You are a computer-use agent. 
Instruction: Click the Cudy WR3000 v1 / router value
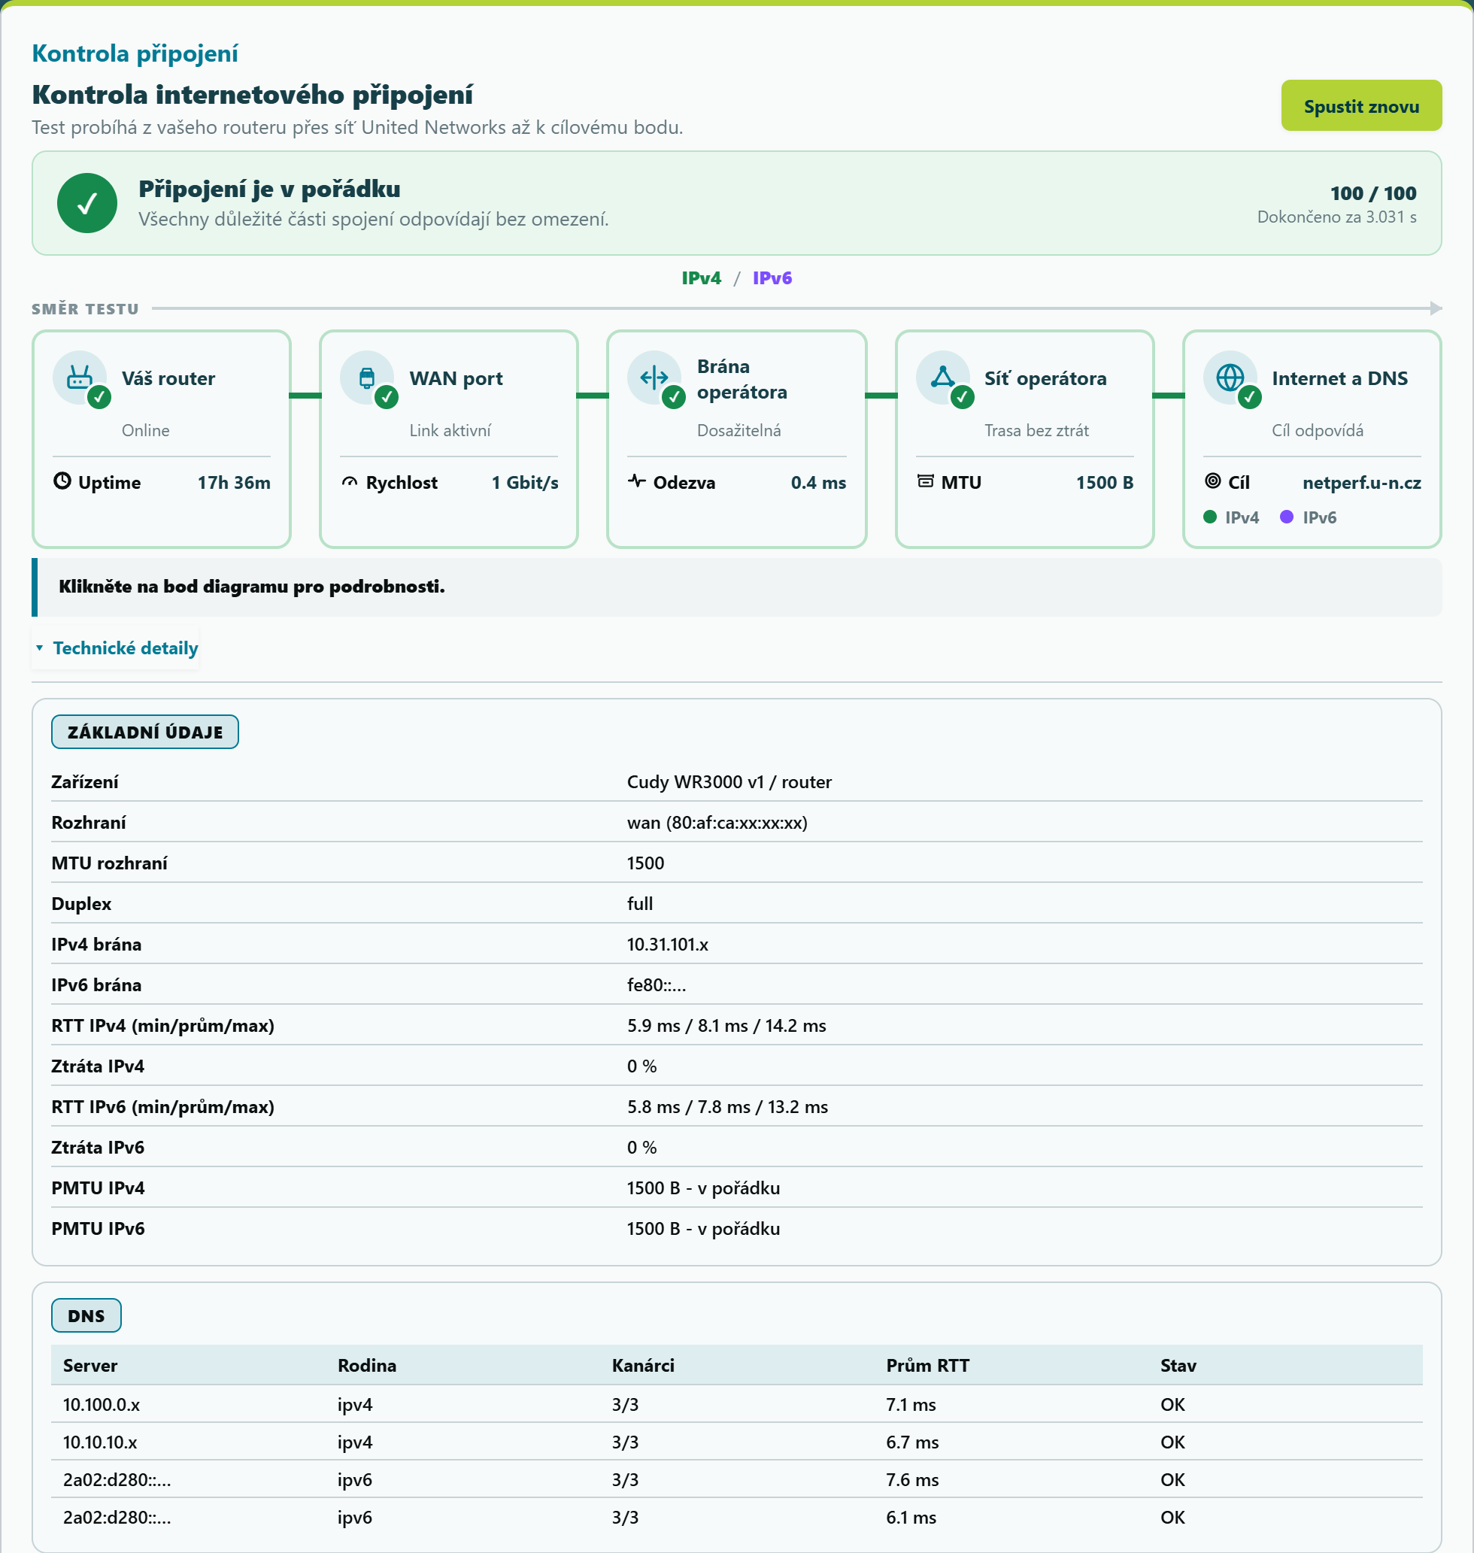[729, 781]
